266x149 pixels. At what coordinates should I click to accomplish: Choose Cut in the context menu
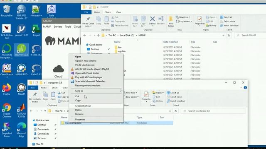(x=96, y=96)
